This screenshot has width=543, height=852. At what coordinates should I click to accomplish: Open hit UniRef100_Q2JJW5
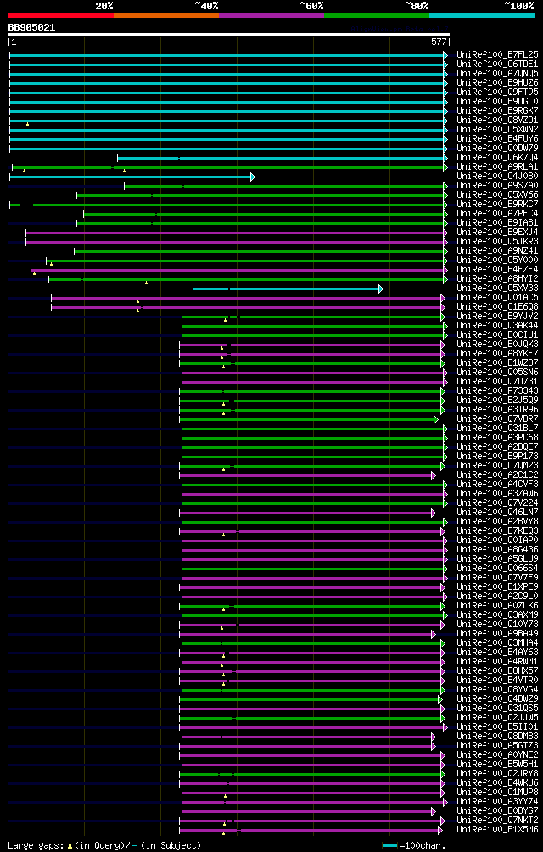coord(497,718)
